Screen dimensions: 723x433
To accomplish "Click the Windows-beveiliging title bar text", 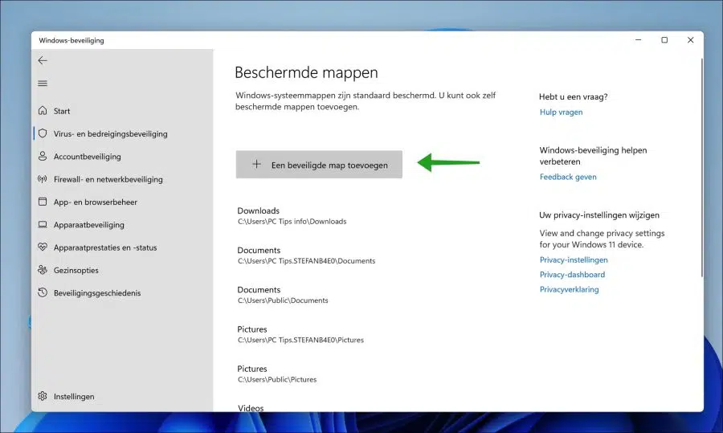I will (x=71, y=41).
